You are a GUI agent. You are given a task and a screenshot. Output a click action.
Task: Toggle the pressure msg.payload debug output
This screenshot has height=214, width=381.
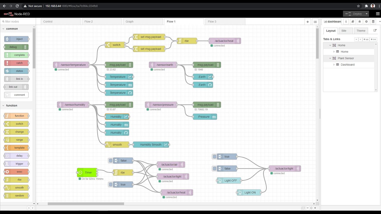(218, 105)
